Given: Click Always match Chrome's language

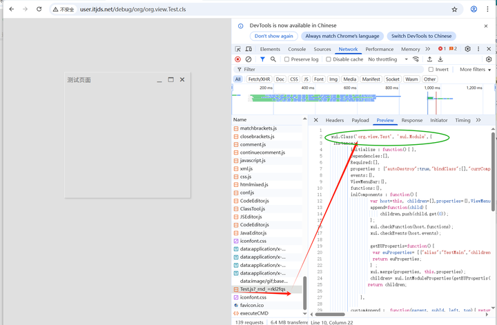Looking at the screenshot, I should 342,36.
